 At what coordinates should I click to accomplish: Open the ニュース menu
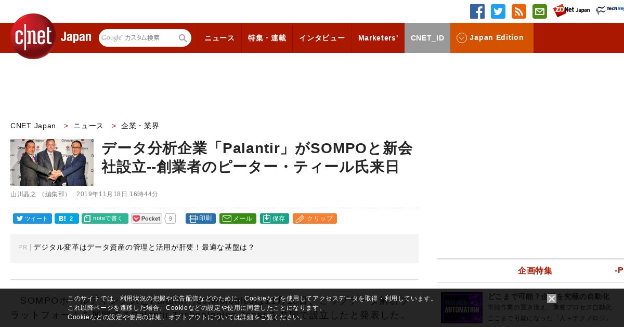pyautogui.click(x=219, y=38)
